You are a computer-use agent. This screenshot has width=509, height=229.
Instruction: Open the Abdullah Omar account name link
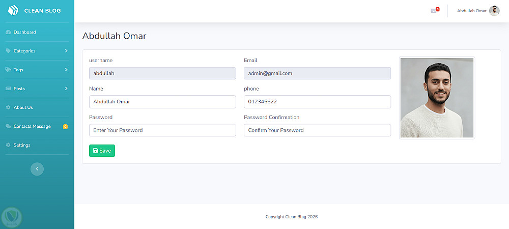(471, 11)
